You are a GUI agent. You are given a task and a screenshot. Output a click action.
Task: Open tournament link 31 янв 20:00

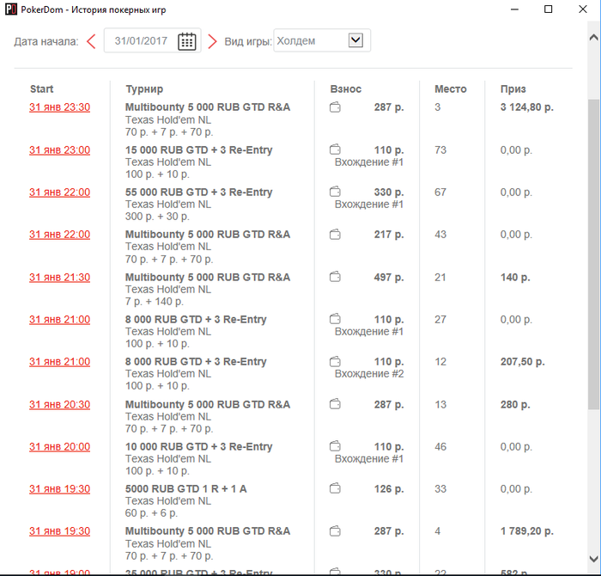click(x=60, y=447)
